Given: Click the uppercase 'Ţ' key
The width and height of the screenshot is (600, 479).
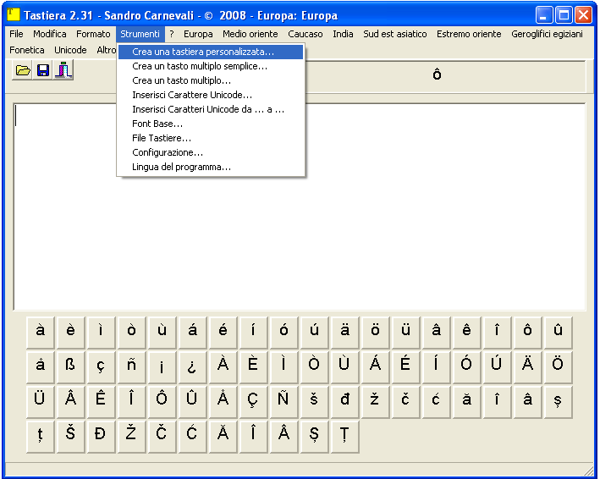Looking at the screenshot, I should pos(344,436).
